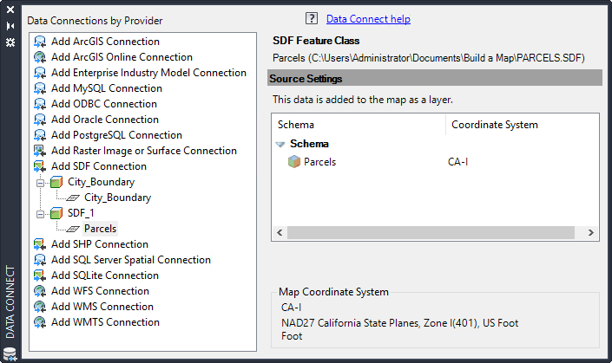
Task: Collapse the City_Boundary connection node
Action: click(x=40, y=182)
